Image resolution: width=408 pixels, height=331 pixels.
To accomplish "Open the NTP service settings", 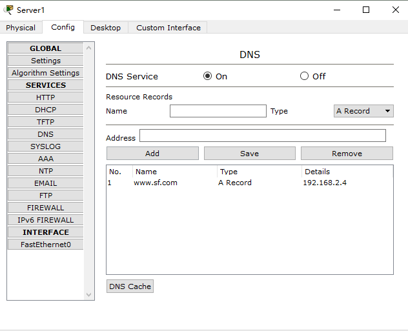I will point(46,171).
